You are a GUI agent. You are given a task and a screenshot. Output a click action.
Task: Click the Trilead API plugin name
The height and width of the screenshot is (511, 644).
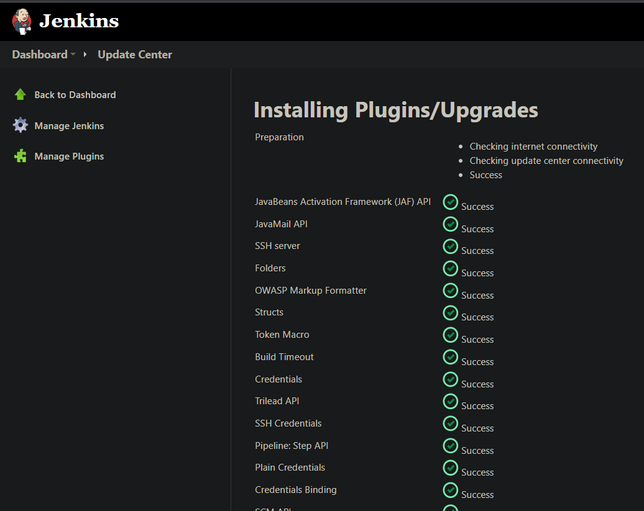[277, 400]
